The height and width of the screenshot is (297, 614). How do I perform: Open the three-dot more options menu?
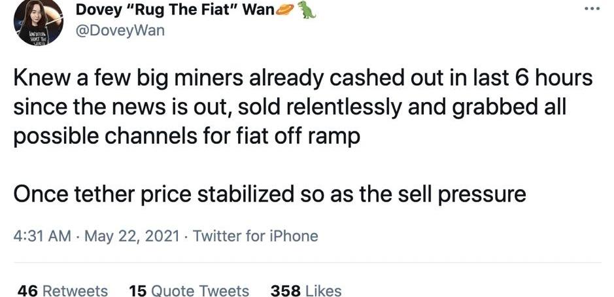pos(592,9)
